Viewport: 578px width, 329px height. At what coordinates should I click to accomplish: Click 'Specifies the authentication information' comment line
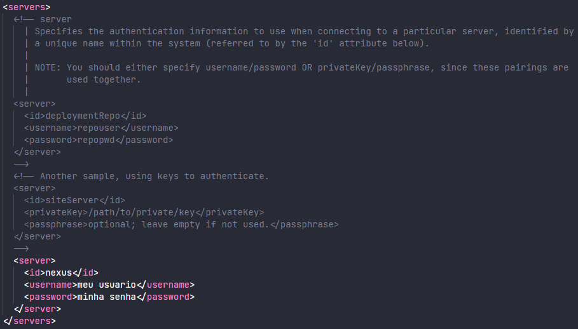(304, 32)
